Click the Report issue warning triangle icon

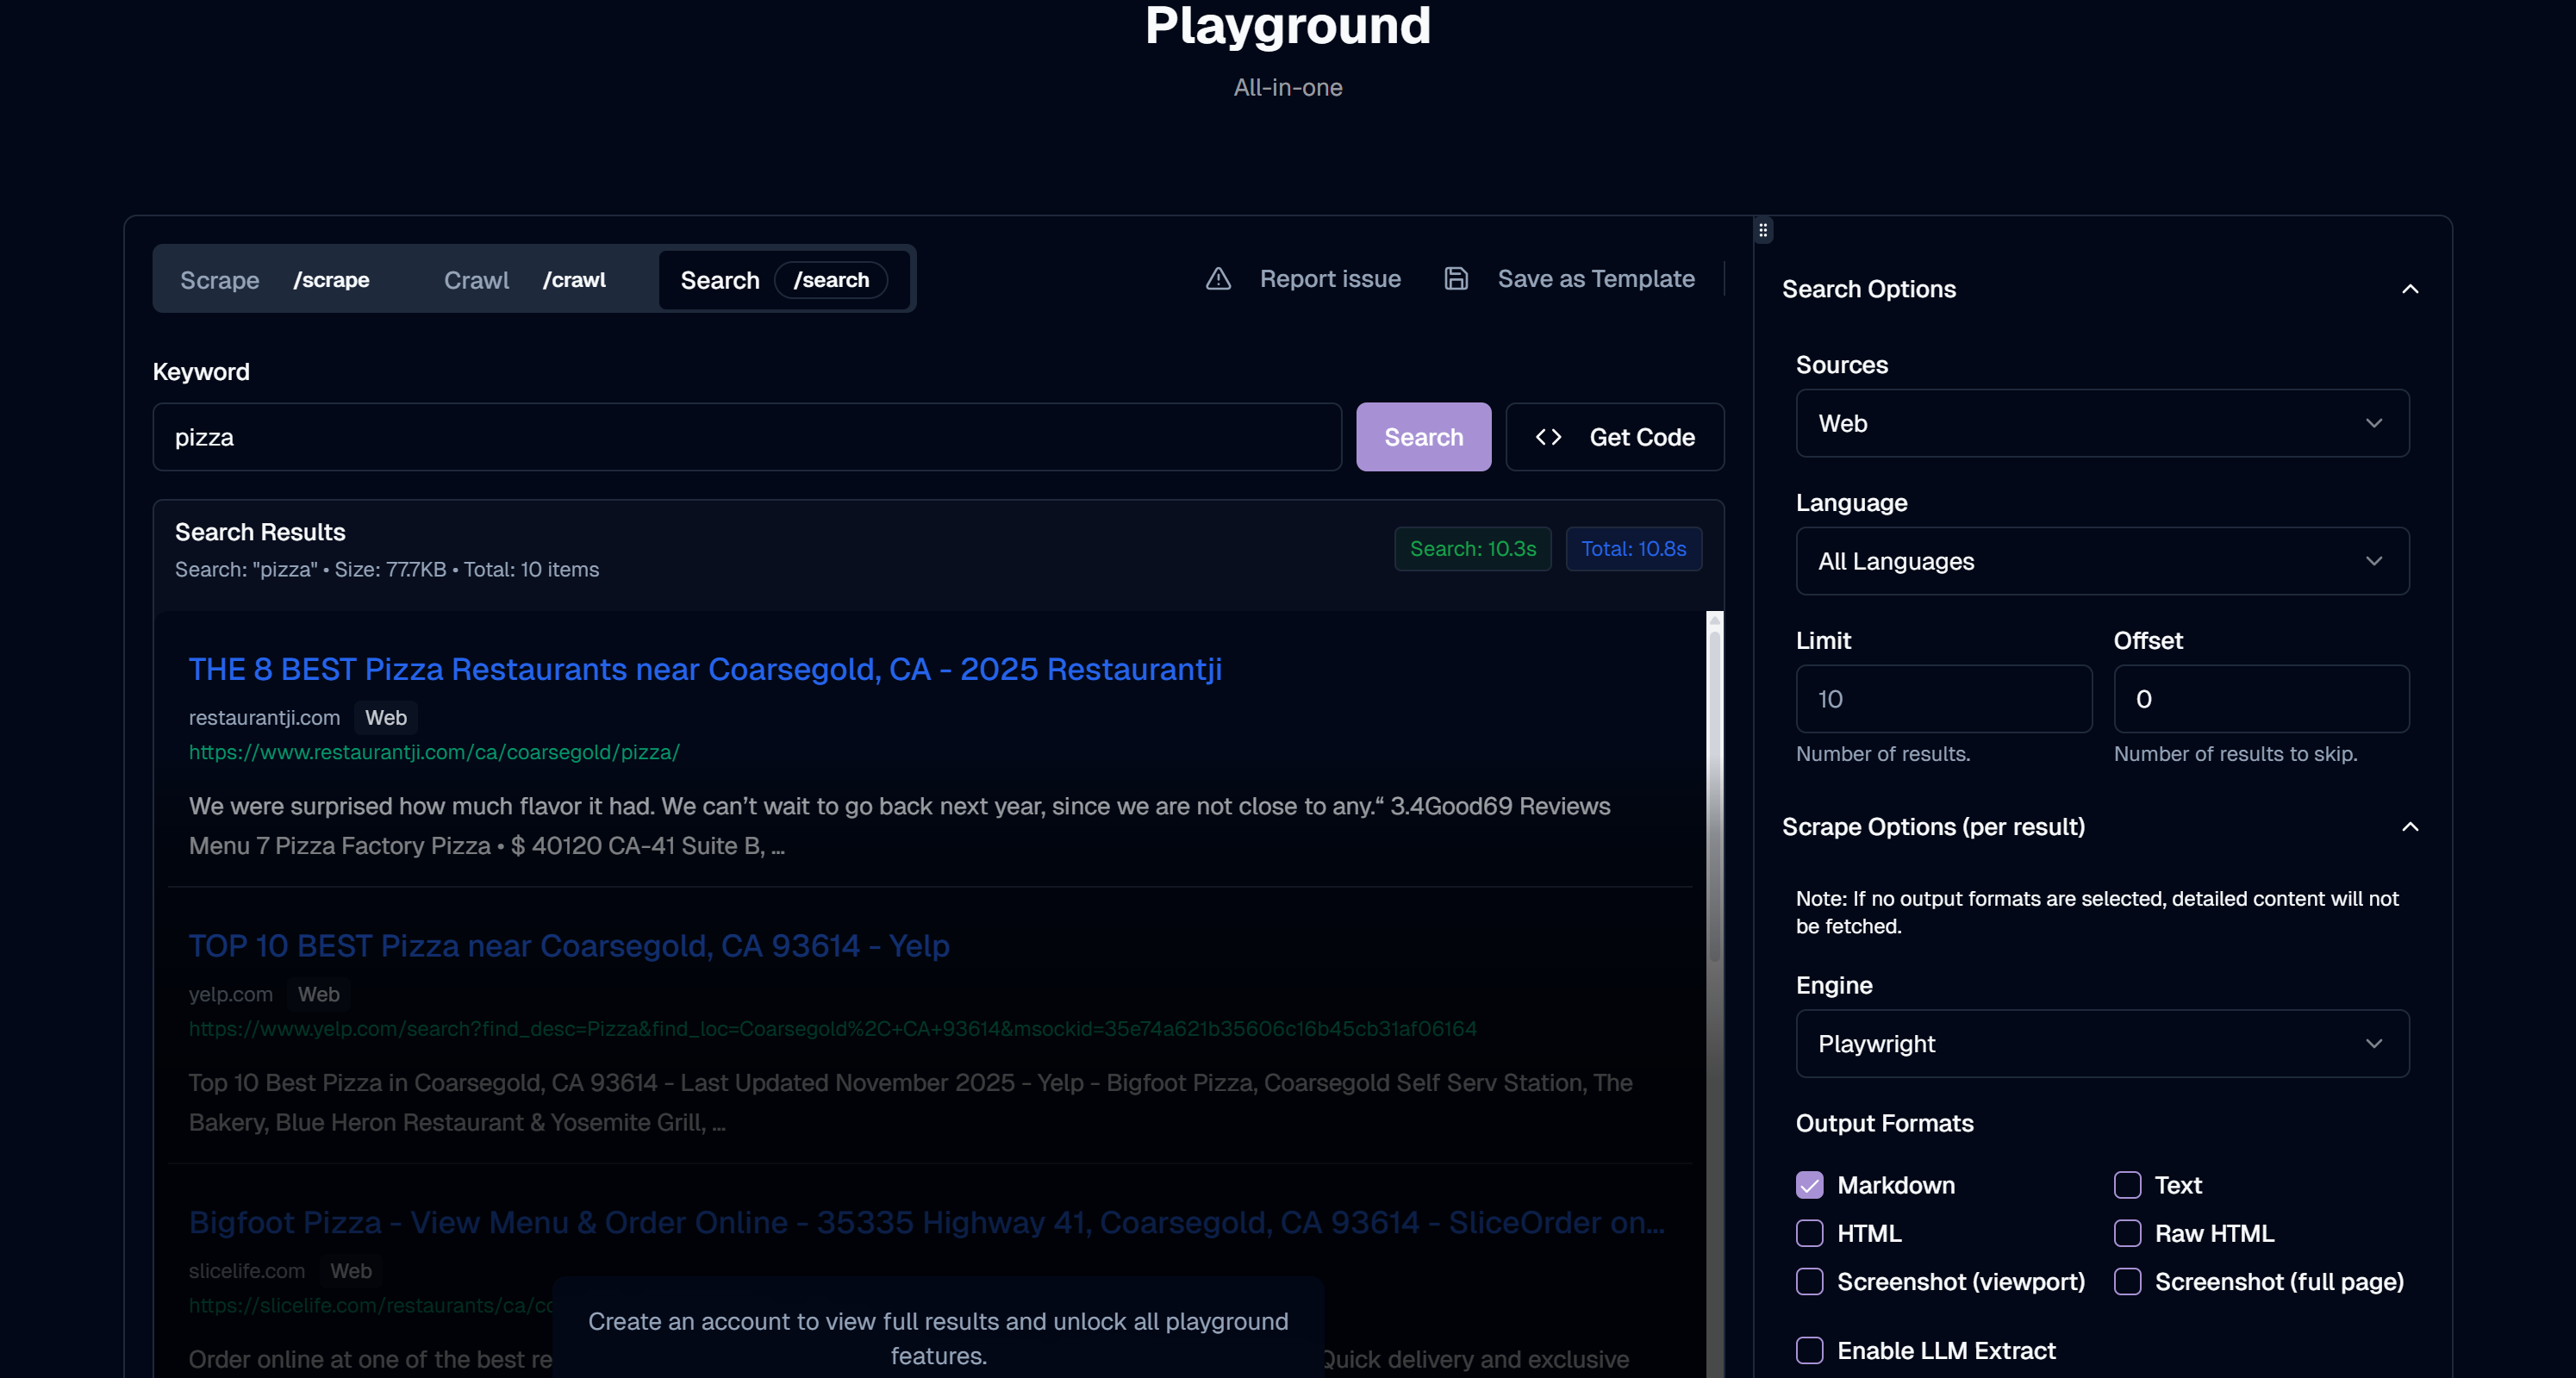1218,279
